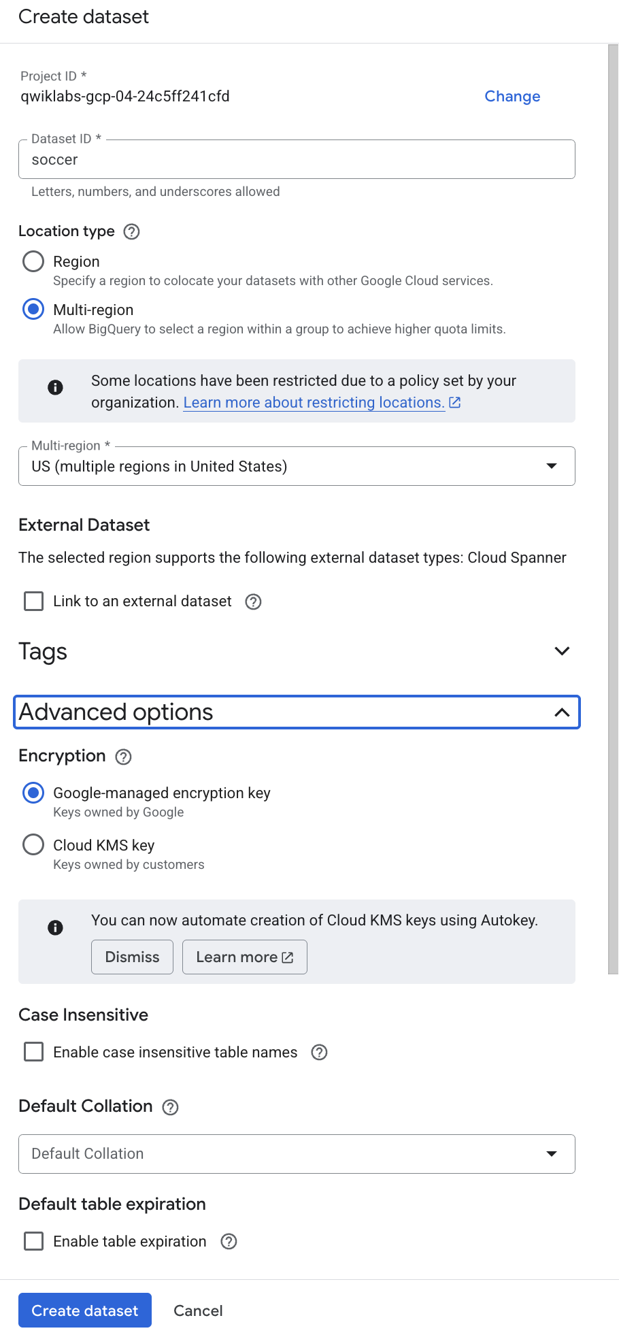Viewport: 619px width, 1335px height.
Task: Collapse the Advanced options section
Action: pyautogui.click(x=297, y=712)
